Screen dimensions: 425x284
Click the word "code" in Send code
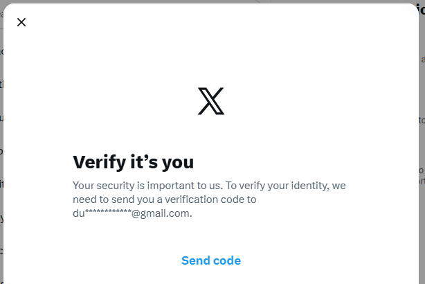[226, 260]
